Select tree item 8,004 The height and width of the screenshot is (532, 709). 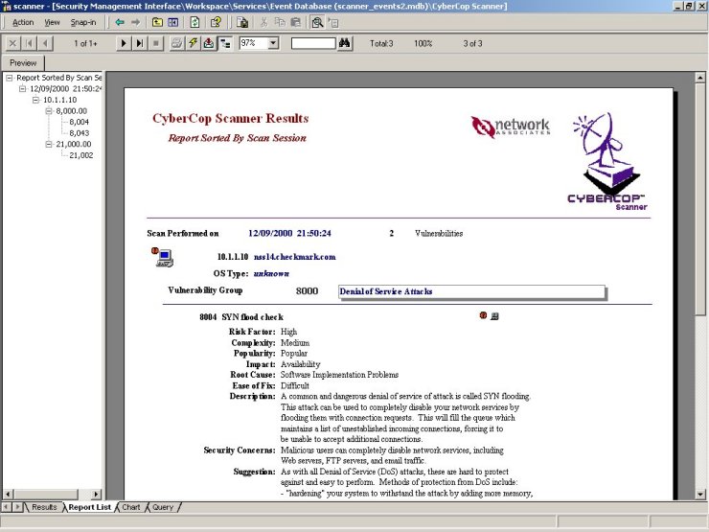click(x=80, y=122)
